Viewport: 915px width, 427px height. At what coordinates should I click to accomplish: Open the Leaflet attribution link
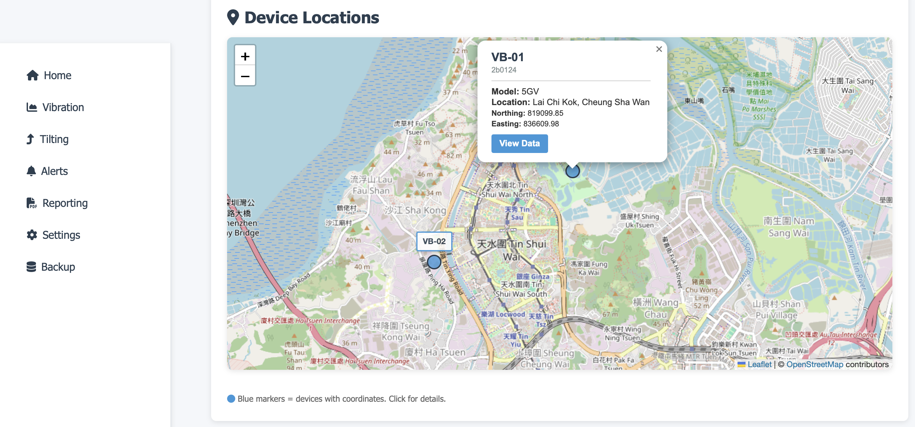(x=759, y=364)
